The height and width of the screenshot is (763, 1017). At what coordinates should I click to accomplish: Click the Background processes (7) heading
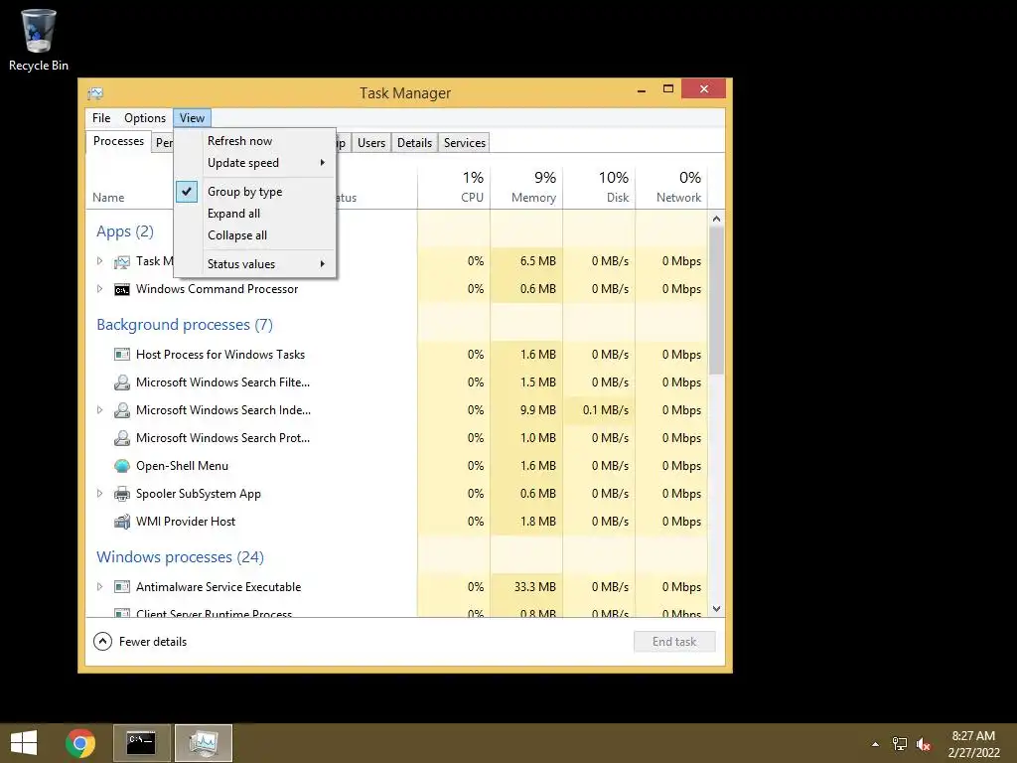coord(185,325)
